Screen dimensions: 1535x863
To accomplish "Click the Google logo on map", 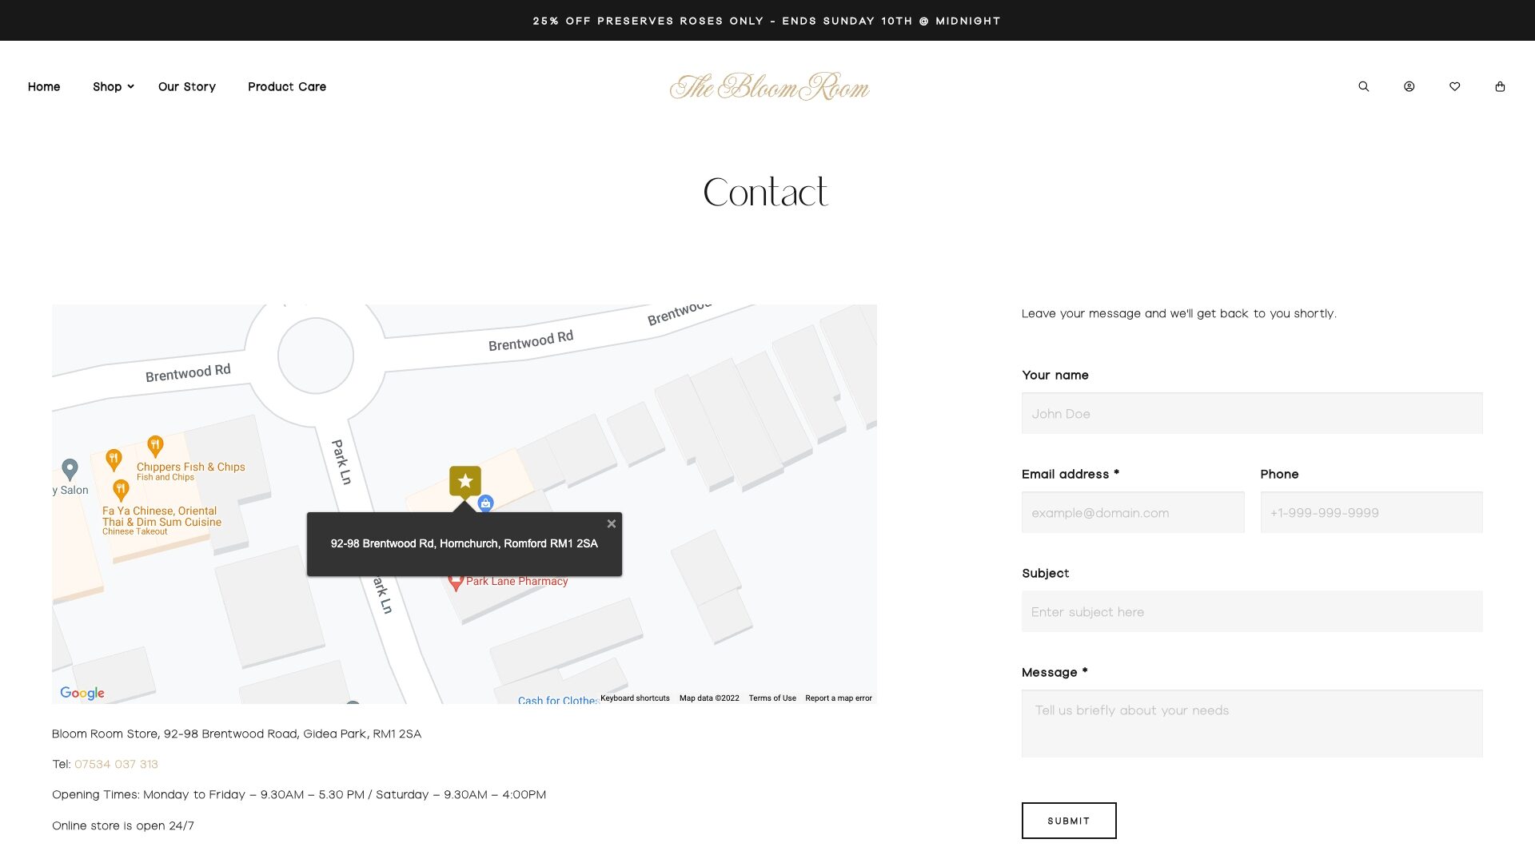I will coord(82,693).
